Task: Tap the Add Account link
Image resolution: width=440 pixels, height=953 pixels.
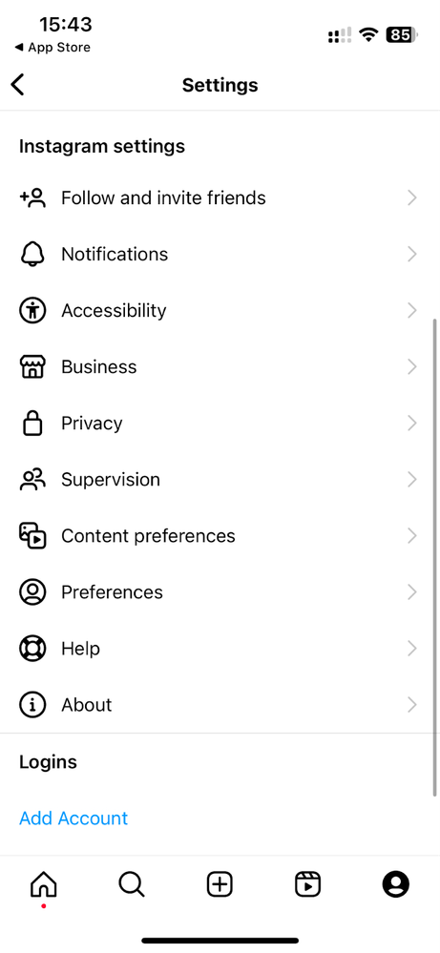Action: (x=73, y=818)
